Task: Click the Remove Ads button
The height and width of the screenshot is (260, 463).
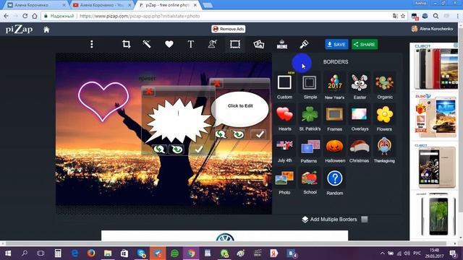Action: pyautogui.click(x=229, y=29)
